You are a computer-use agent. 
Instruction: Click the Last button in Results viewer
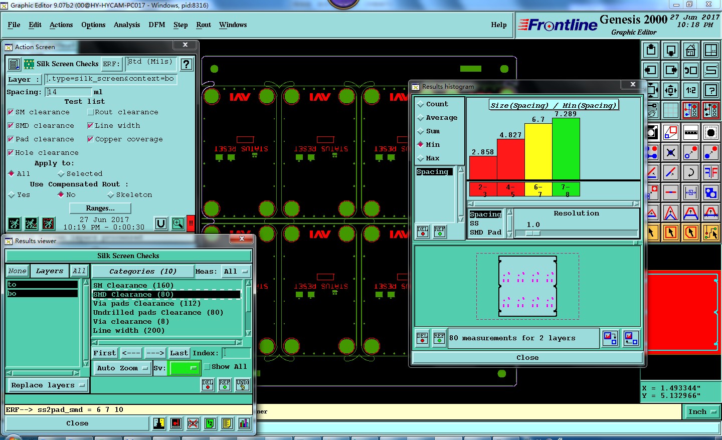point(178,353)
